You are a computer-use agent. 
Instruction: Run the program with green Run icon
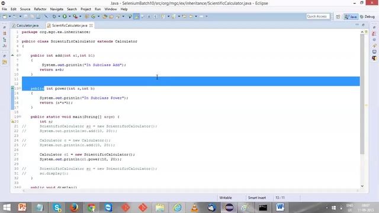pyautogui.click(x=65, y=17)
